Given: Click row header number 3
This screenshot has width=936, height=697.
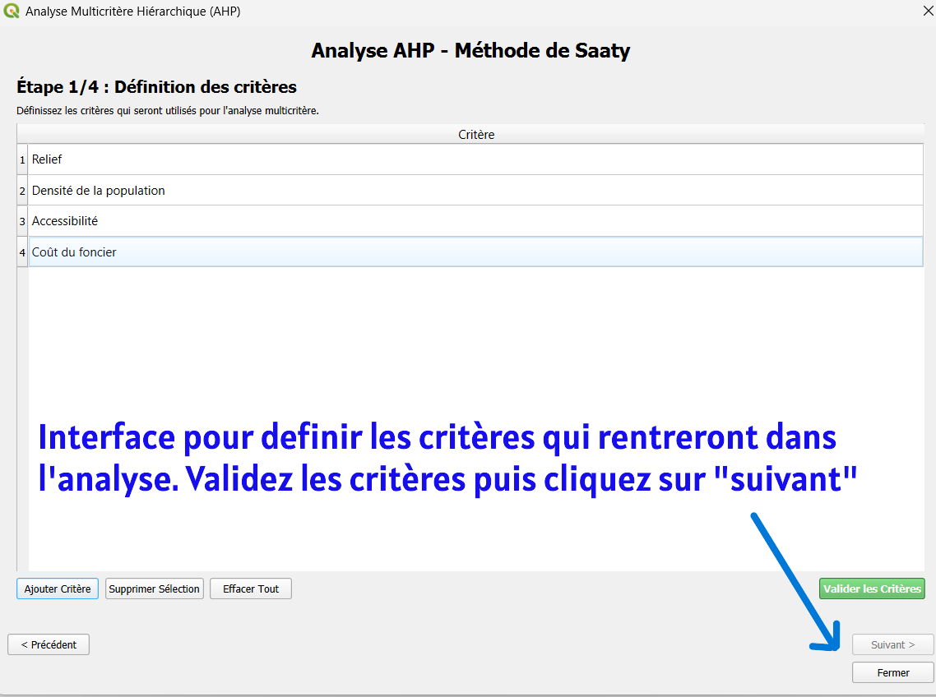Looking at the screenshot, I should tap(22, 221).
